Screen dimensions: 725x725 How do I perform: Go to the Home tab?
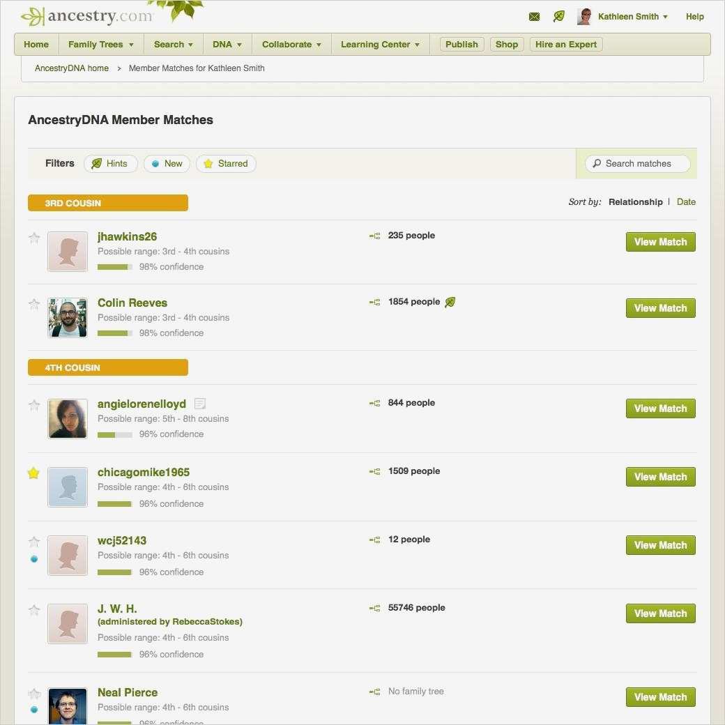click(36, 45)
